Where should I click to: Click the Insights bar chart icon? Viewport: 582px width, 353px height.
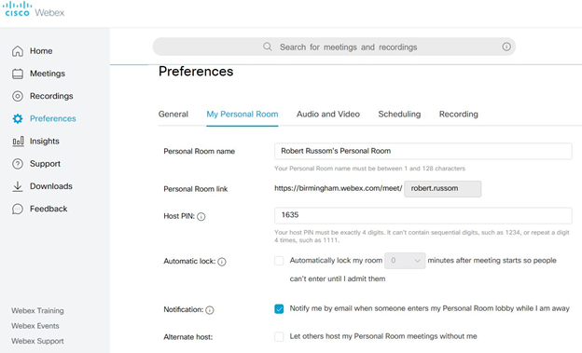point(18,142)
